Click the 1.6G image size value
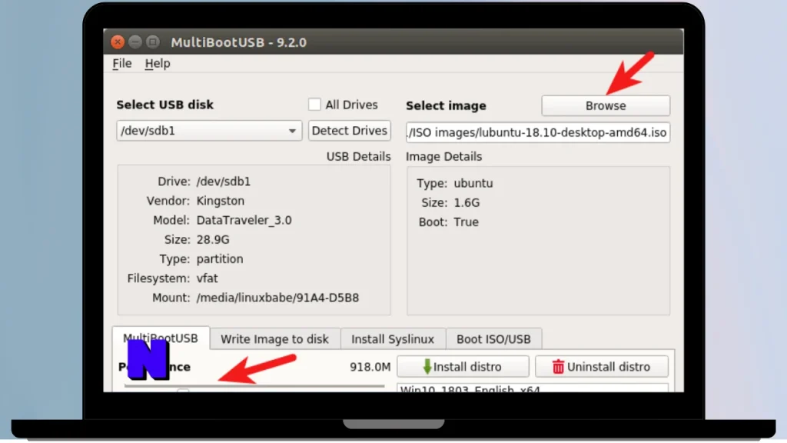 click(x=467, y=203)
